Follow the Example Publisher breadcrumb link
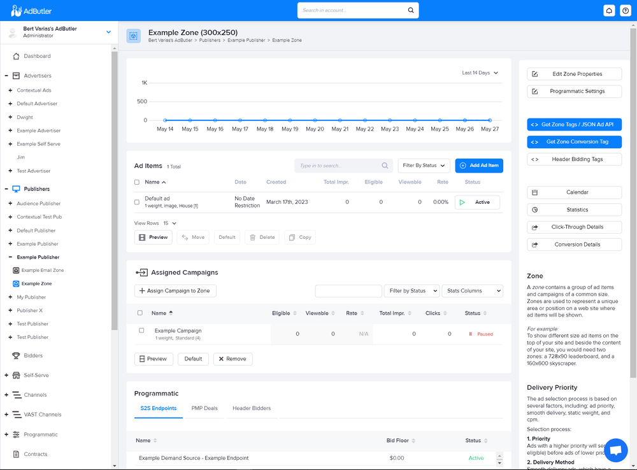Viewport: 637px width, 470px height. 246,40
